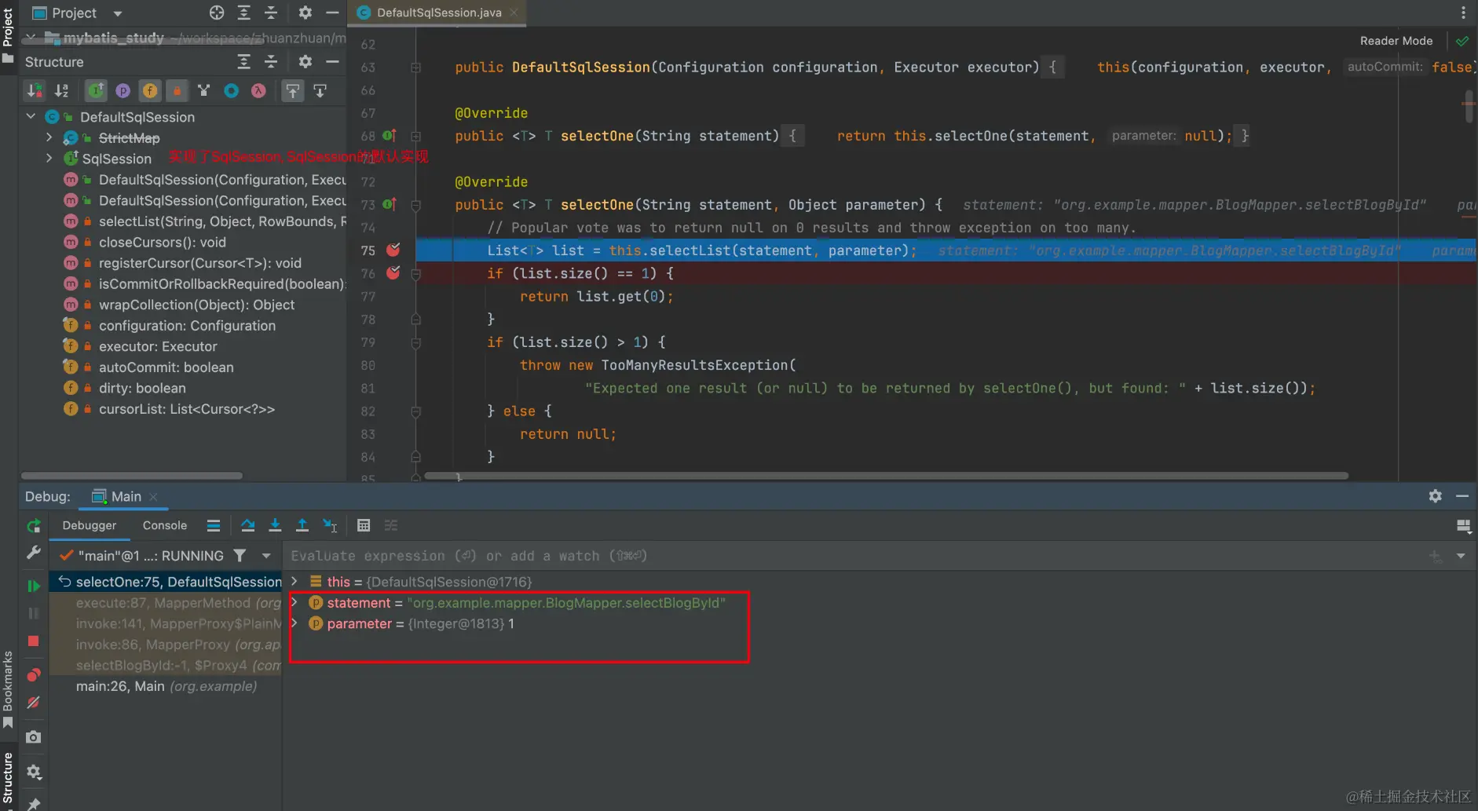This screenshot has width=1478, height=811.
Task: Toggle show properties filter
Action: tap(123, 91)
